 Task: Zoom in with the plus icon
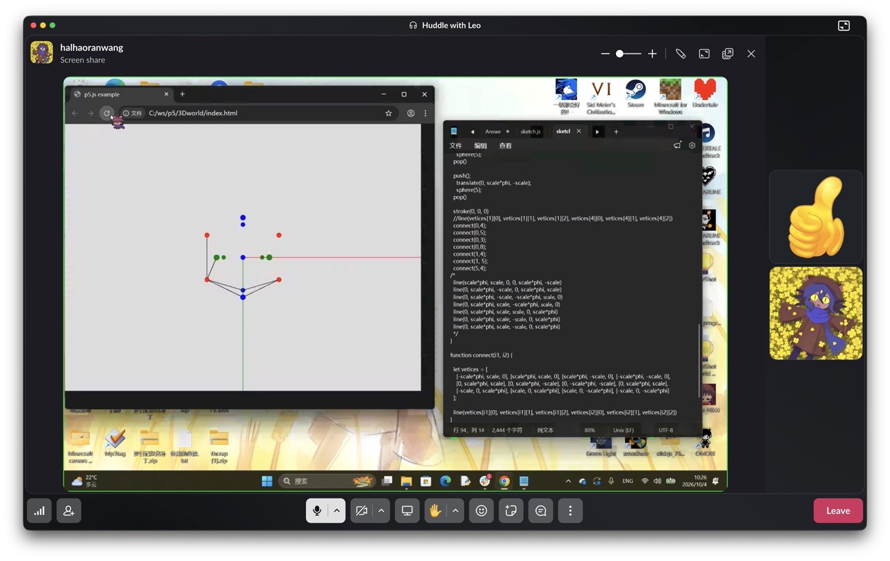point(652,54)
